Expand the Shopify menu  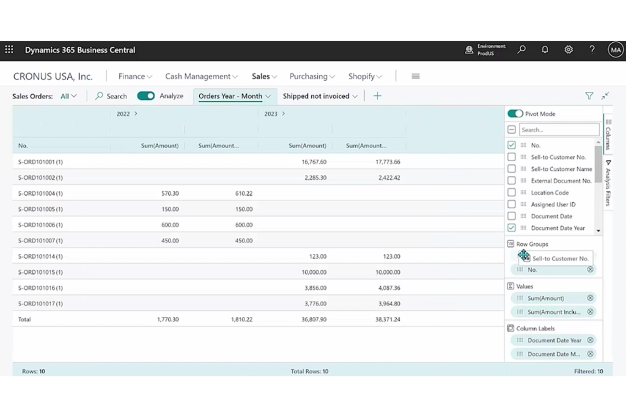point(365,76)
